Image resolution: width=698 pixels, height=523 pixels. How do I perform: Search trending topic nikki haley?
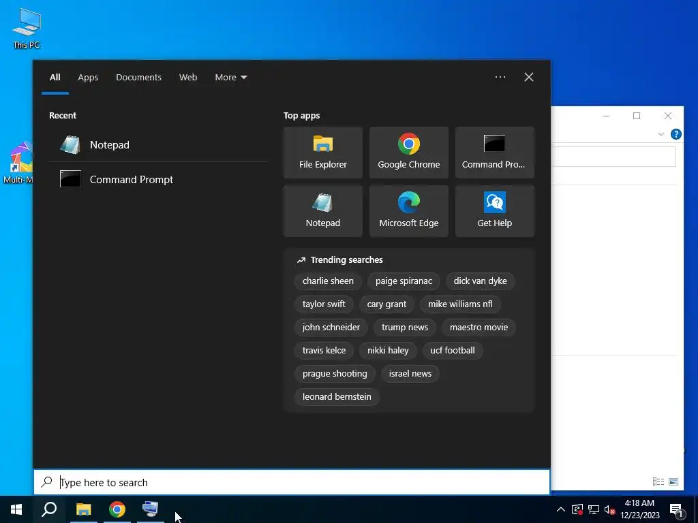[x=388, y=350]
